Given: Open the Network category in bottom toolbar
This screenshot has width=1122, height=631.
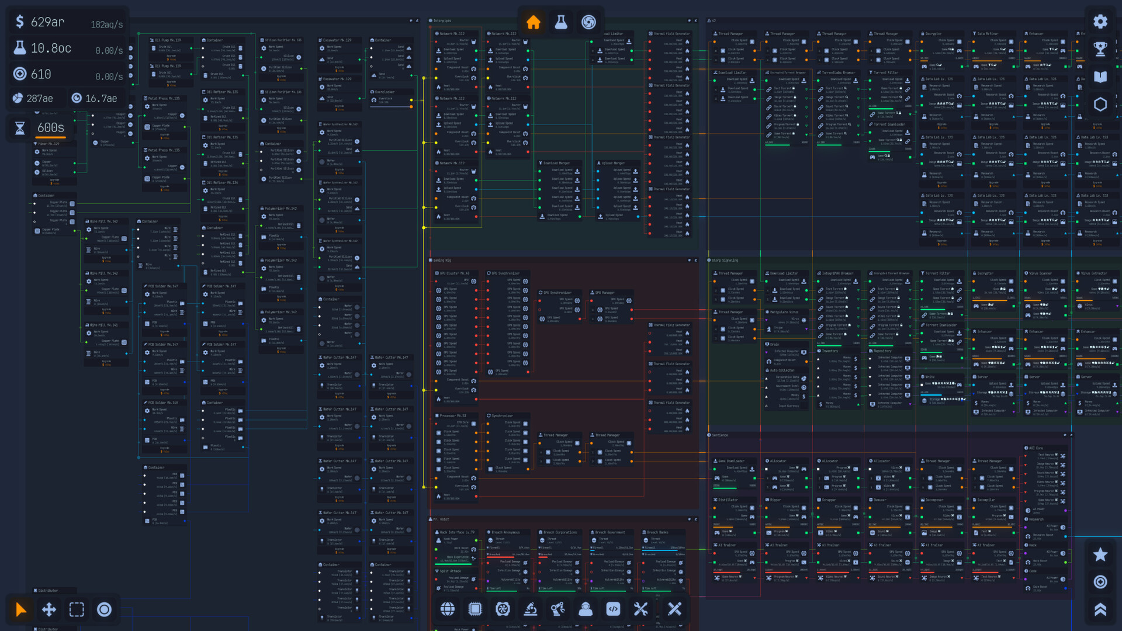Looking at the screenshot, I should [448, 609].
